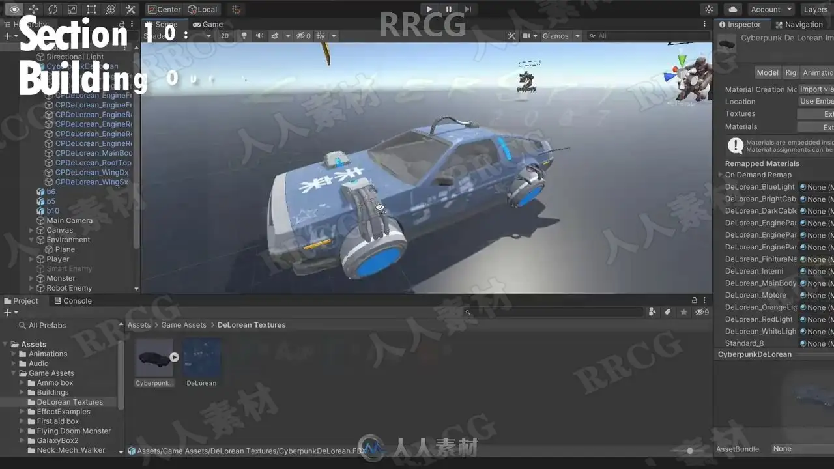Expand Animations folder in Project

tap(14, 354)
